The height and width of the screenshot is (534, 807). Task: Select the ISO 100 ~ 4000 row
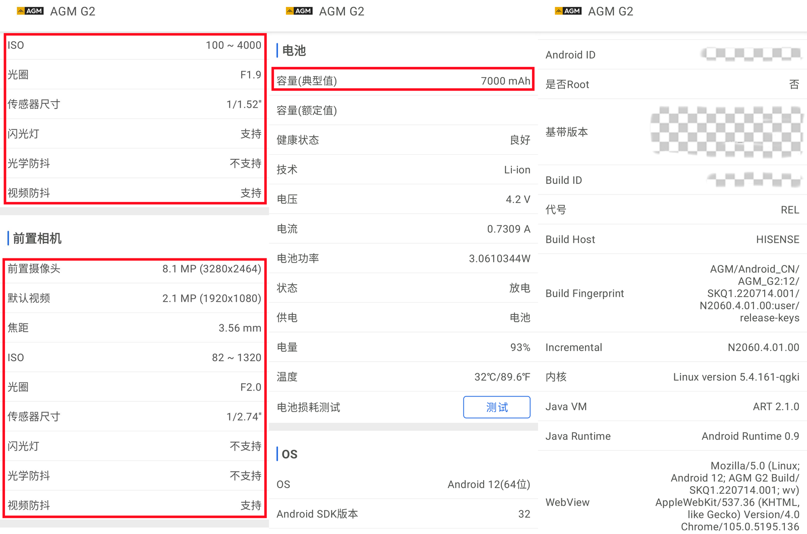[134, 45]
